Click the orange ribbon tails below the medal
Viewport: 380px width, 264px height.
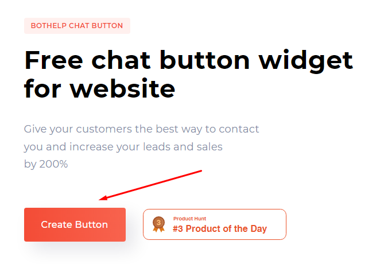click(159, 229)
